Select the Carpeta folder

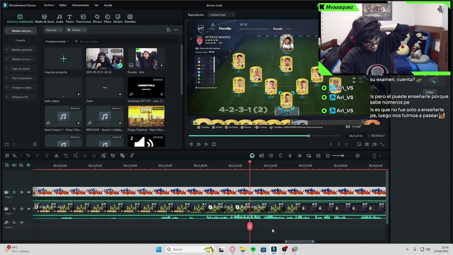click(20, 40)
